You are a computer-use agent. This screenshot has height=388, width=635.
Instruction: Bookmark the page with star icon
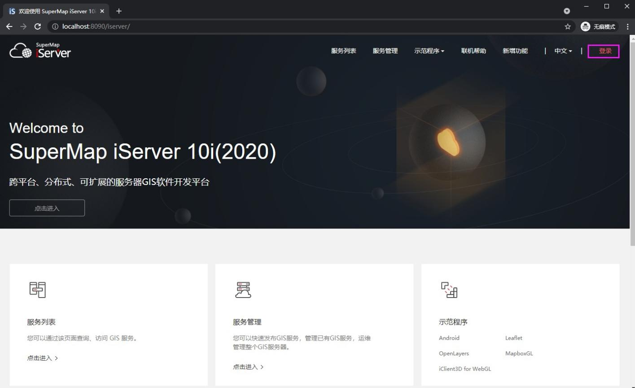[x=568, y=26]
